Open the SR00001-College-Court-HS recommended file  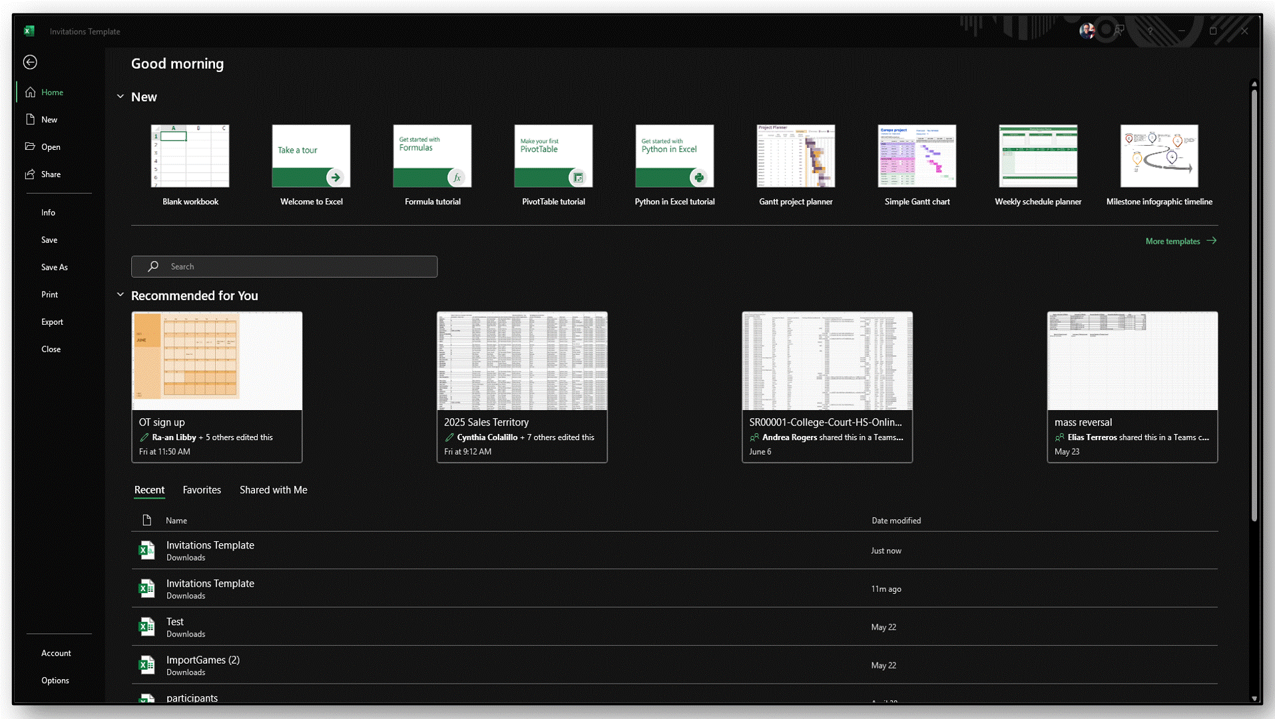tap(827, 387)
